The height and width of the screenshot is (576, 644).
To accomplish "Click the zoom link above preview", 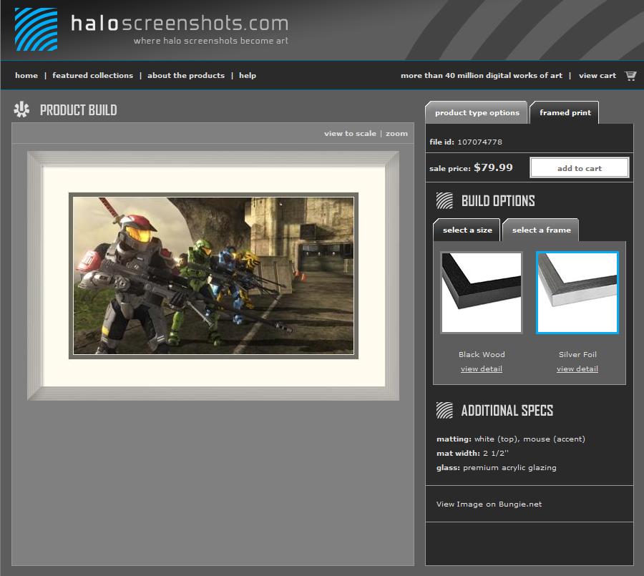I will tap(396, 134).
